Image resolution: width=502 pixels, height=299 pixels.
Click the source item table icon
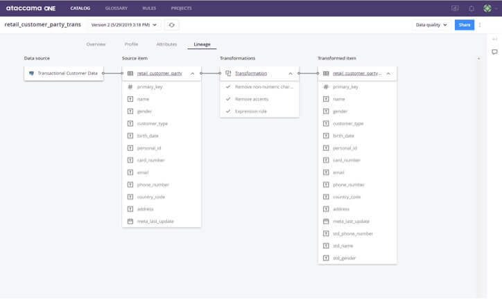click(x=130, y=73)
